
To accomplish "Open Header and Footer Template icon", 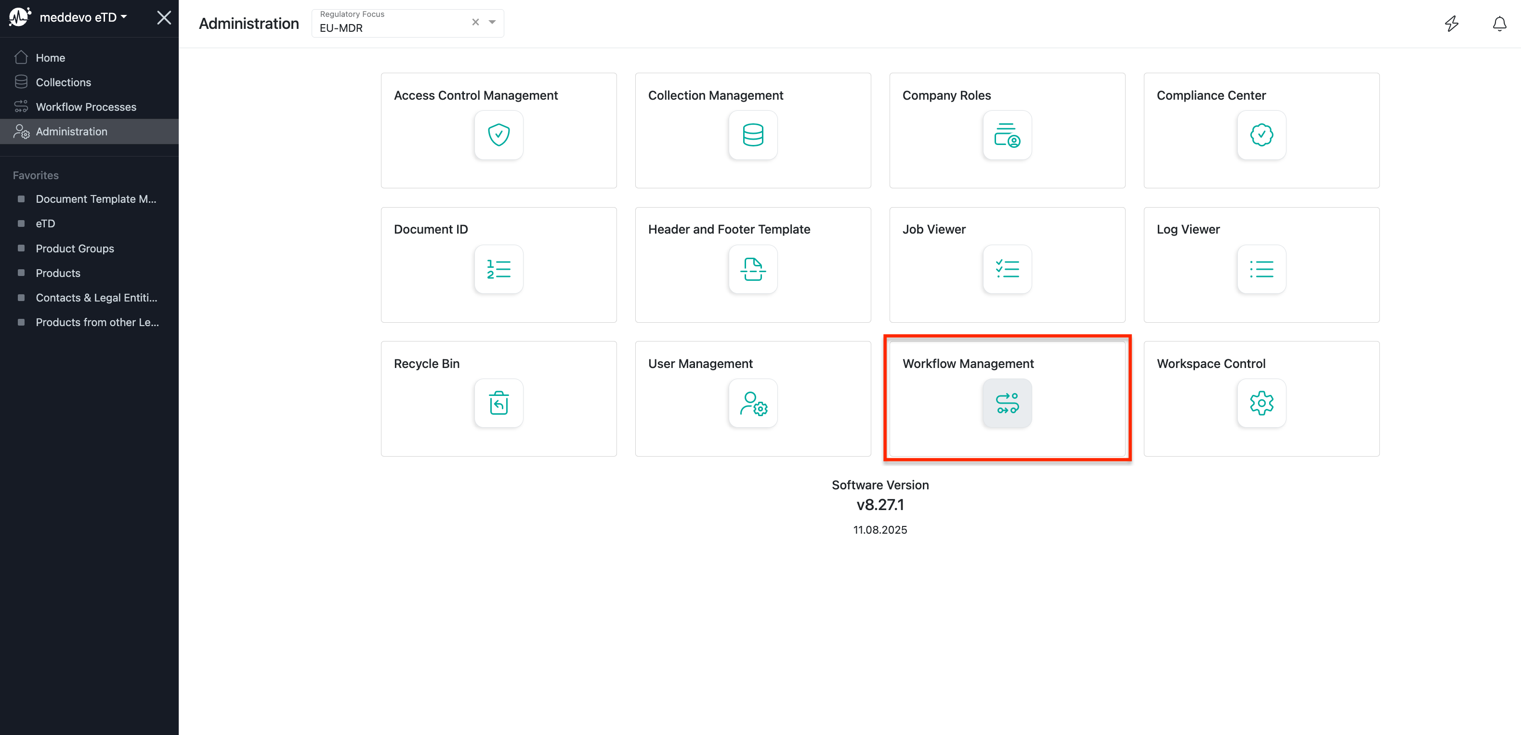I will [753, 269].
